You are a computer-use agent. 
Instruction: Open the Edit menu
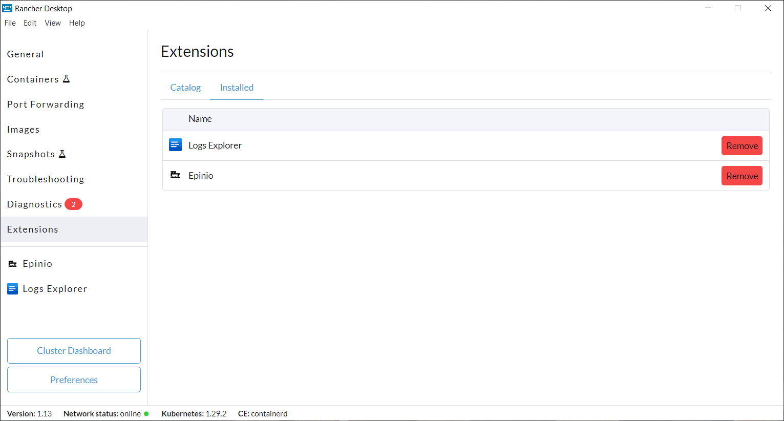pos(30,23)
